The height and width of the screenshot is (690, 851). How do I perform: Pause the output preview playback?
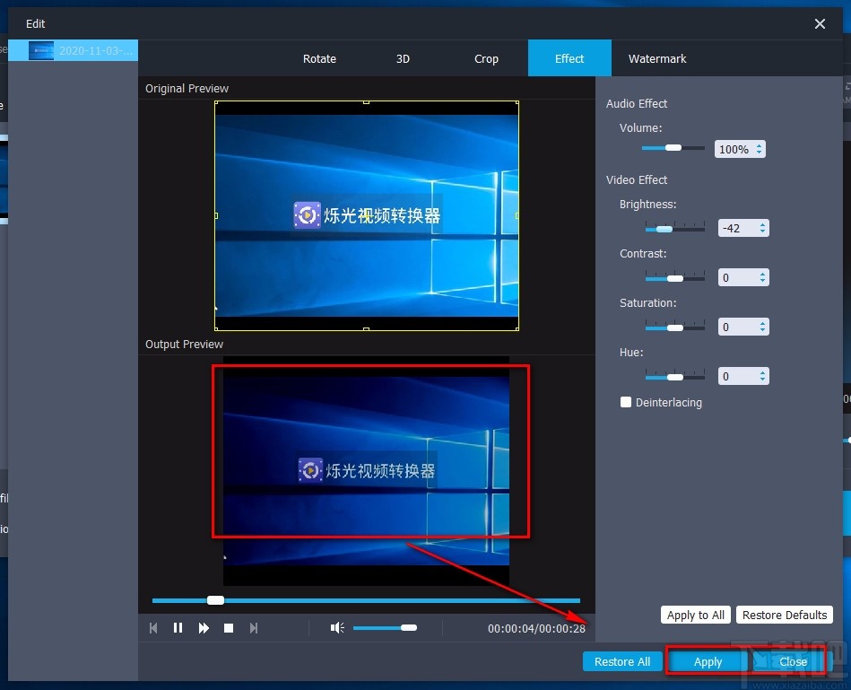(x=178, y=628)
